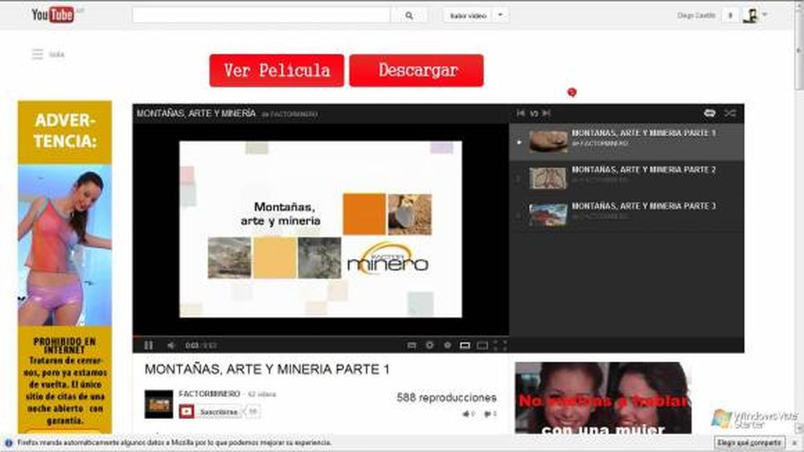Toggle captions icon in player
Screen dimensions: 804x452
pos(411,345)
